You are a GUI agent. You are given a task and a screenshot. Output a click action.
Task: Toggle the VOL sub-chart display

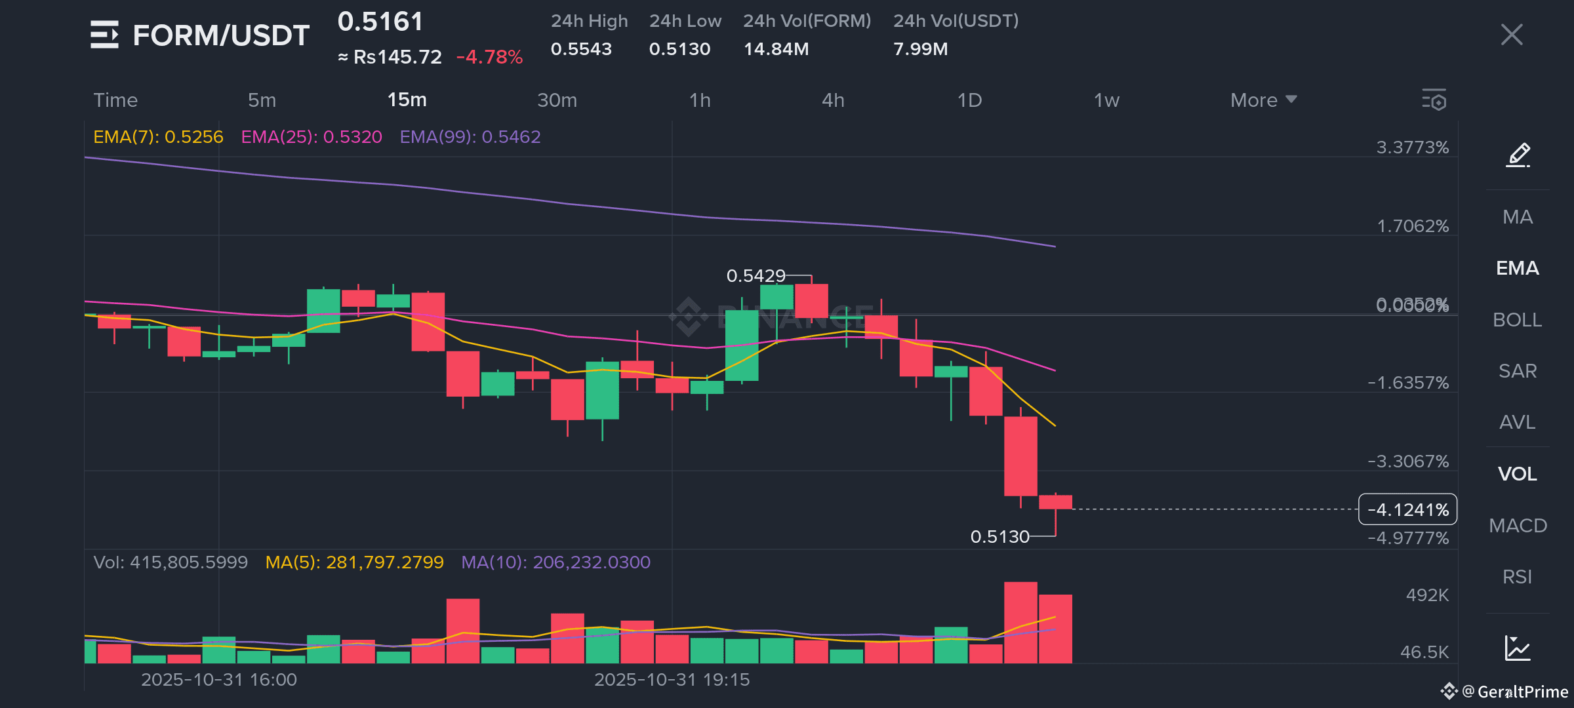click(x=1517, y=474)
